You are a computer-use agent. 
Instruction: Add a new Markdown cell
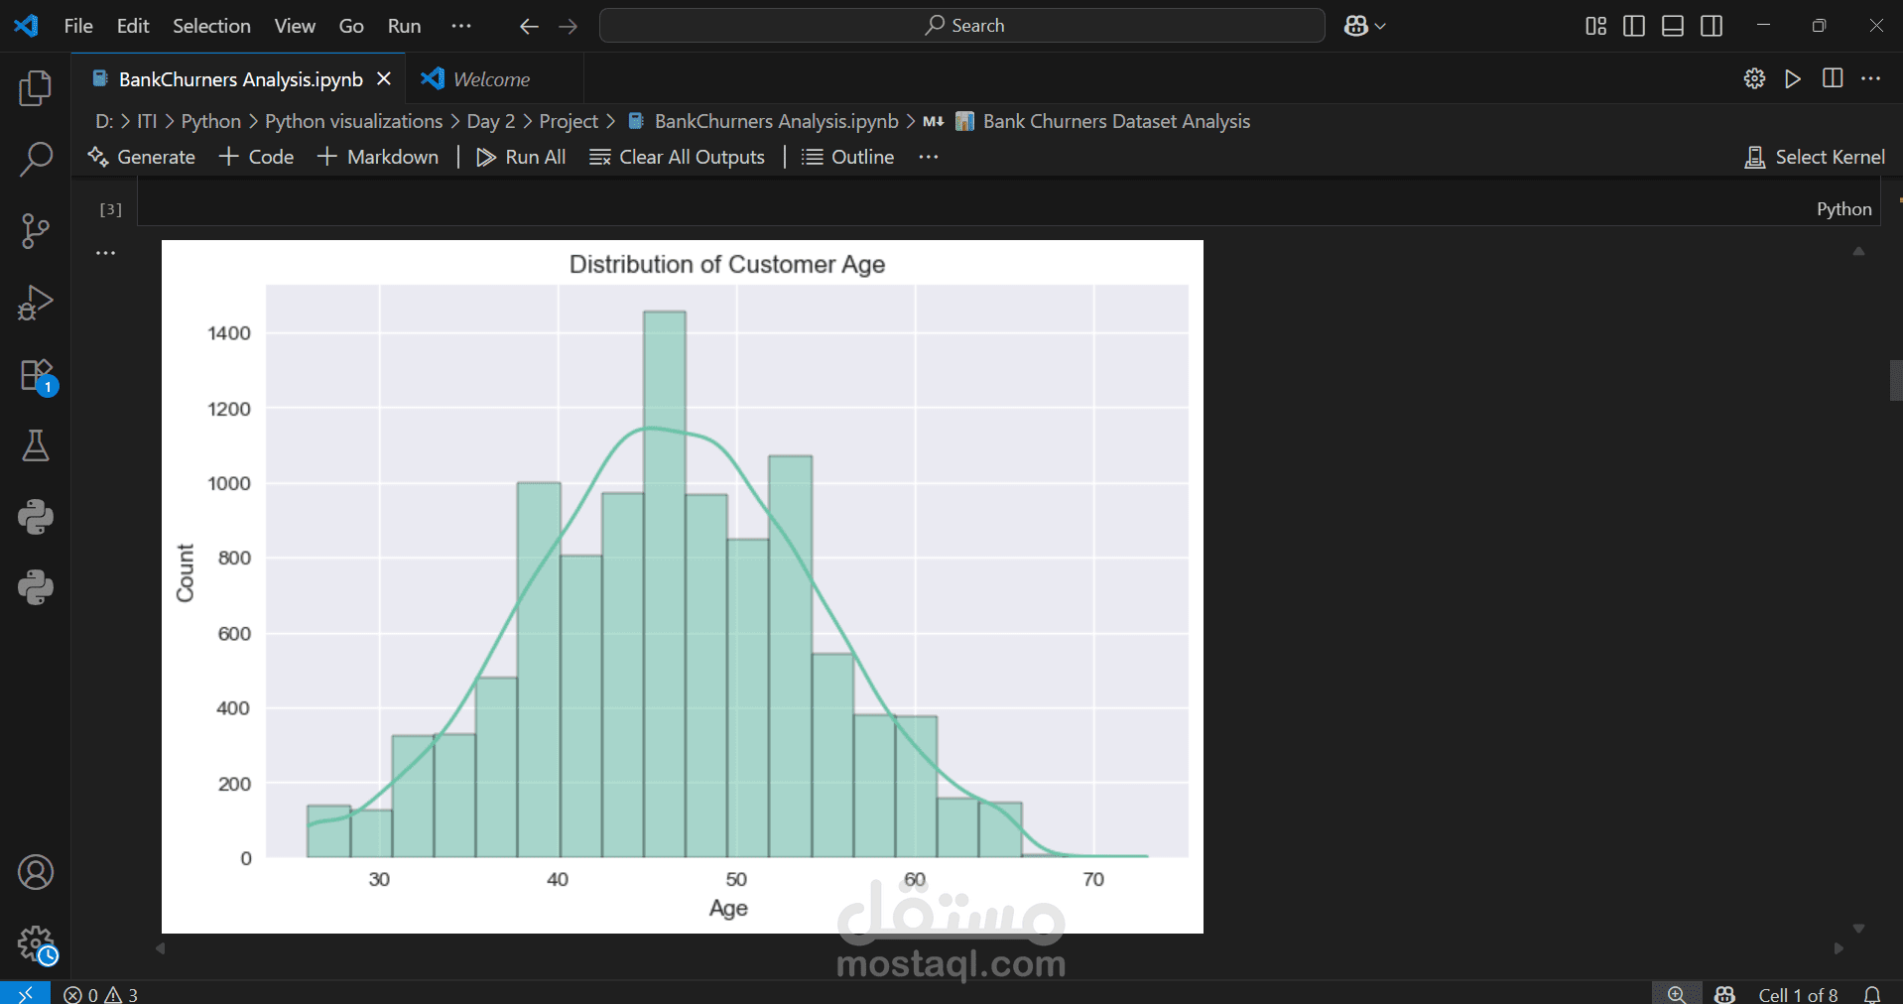[378, 157]
